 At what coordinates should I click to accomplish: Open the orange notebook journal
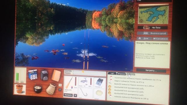(x=56, y=76)
